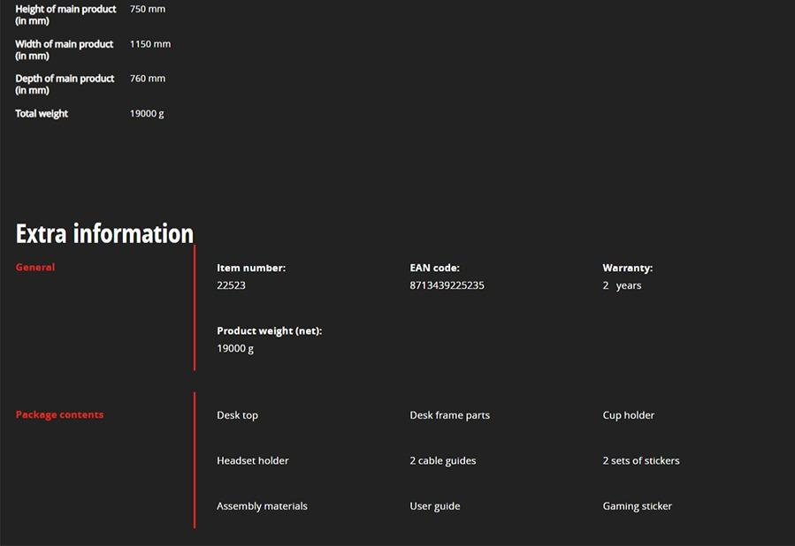The image size is (795, 546).
Task: Select the General section label
Action: point(35,267)
